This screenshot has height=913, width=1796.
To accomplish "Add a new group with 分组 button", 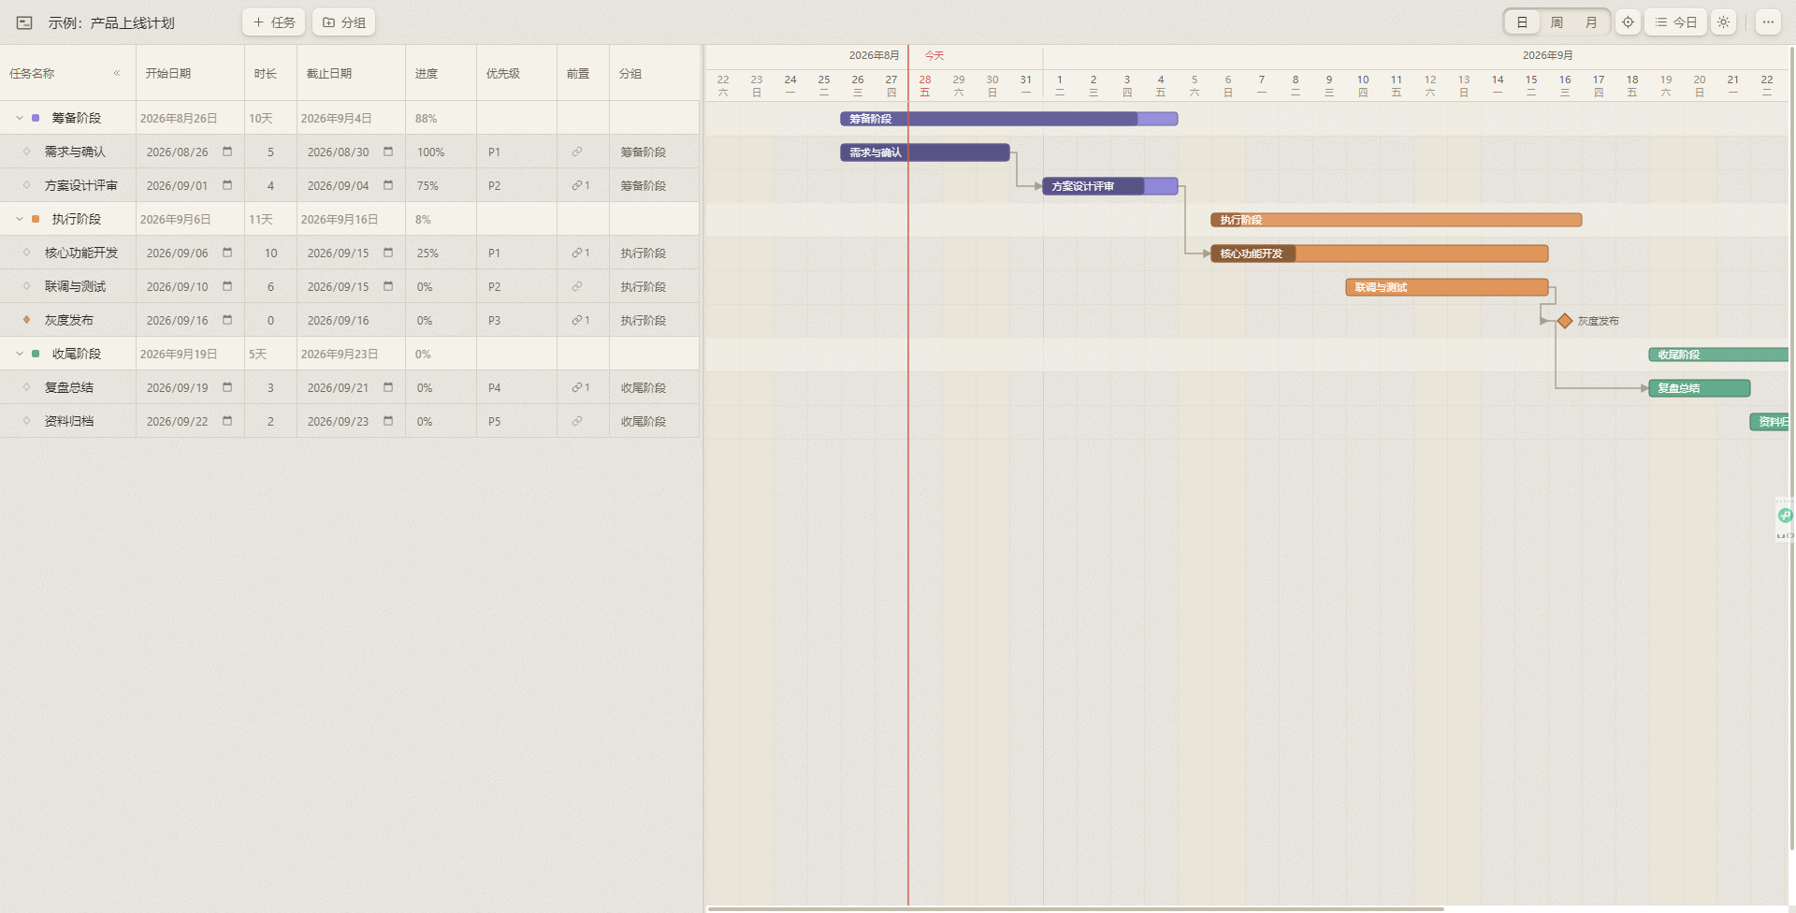I will tap(344, 22).
